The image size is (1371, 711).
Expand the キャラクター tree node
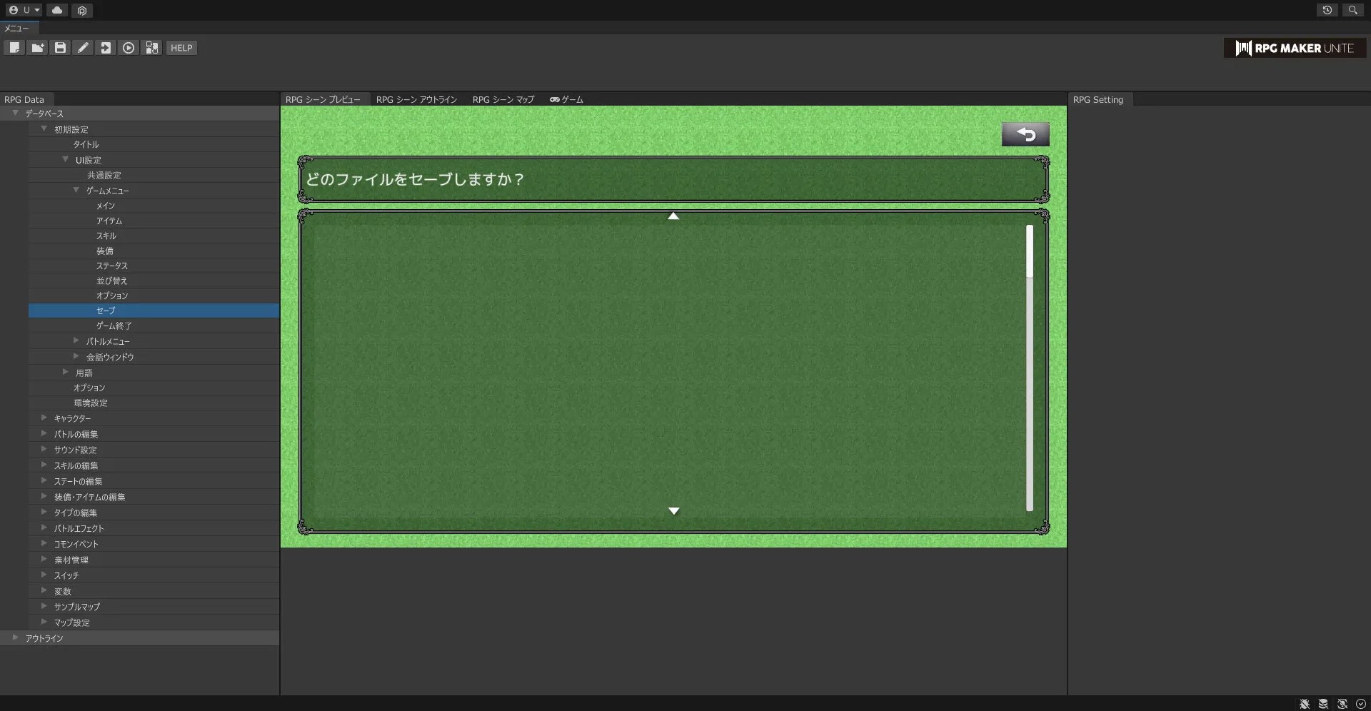[44, 418]
